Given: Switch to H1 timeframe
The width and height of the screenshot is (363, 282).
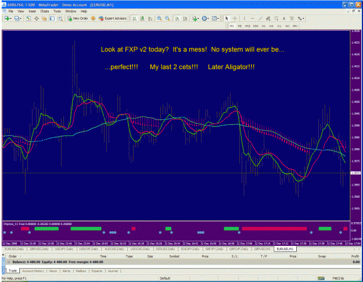Looking at the screenshot, I should tap(264, 26).
